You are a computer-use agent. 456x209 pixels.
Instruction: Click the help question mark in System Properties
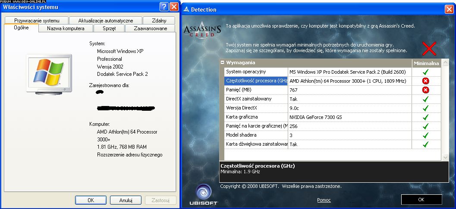coord(164,7)
